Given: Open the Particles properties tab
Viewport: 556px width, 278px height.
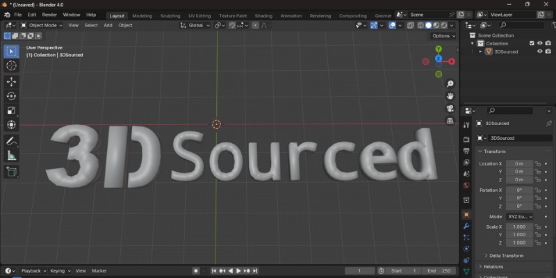Looking at the screenshot, I should tap(466, 237).
